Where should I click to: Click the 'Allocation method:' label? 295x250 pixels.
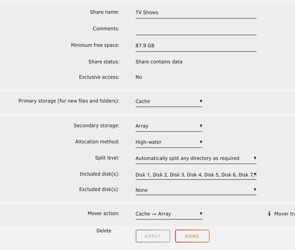[97, 142]
